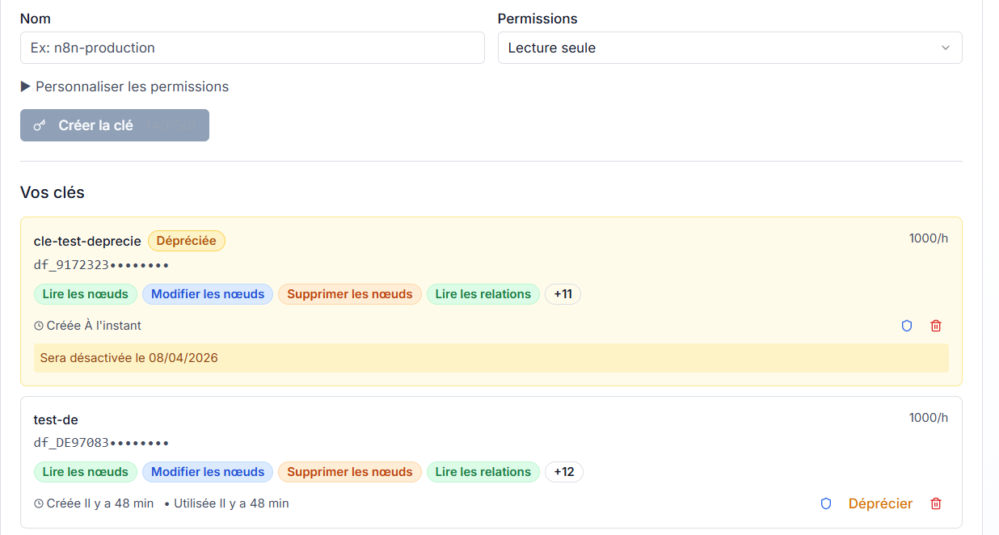Click the clock icon beside Créée À l'instant
The width and height of the screenshot is (999, 535).
click(37, 325)
